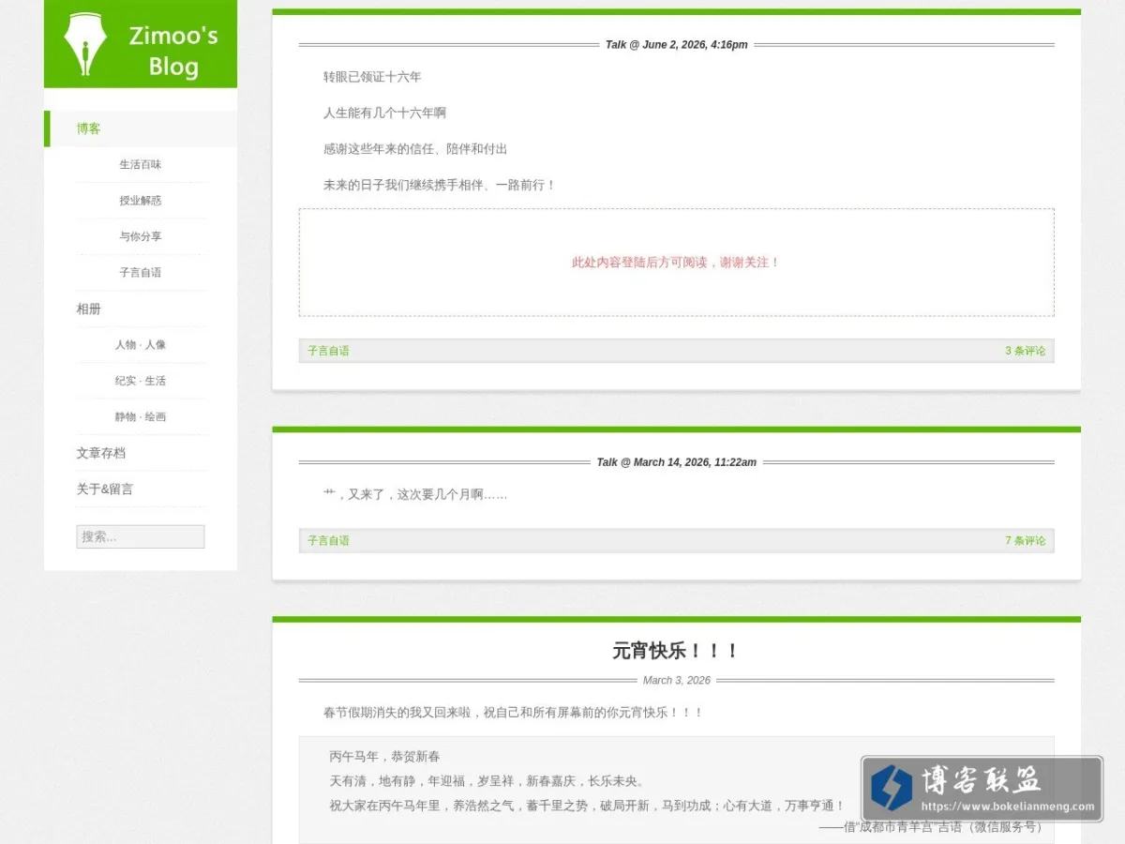
Task: Click the quote line starting 天有清,地有静
Action: [487, 781]
